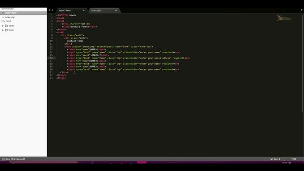Click the closing html tag line
Image resolution: width=304 pixels, height=171 pixels.
[x=61, y=78]
